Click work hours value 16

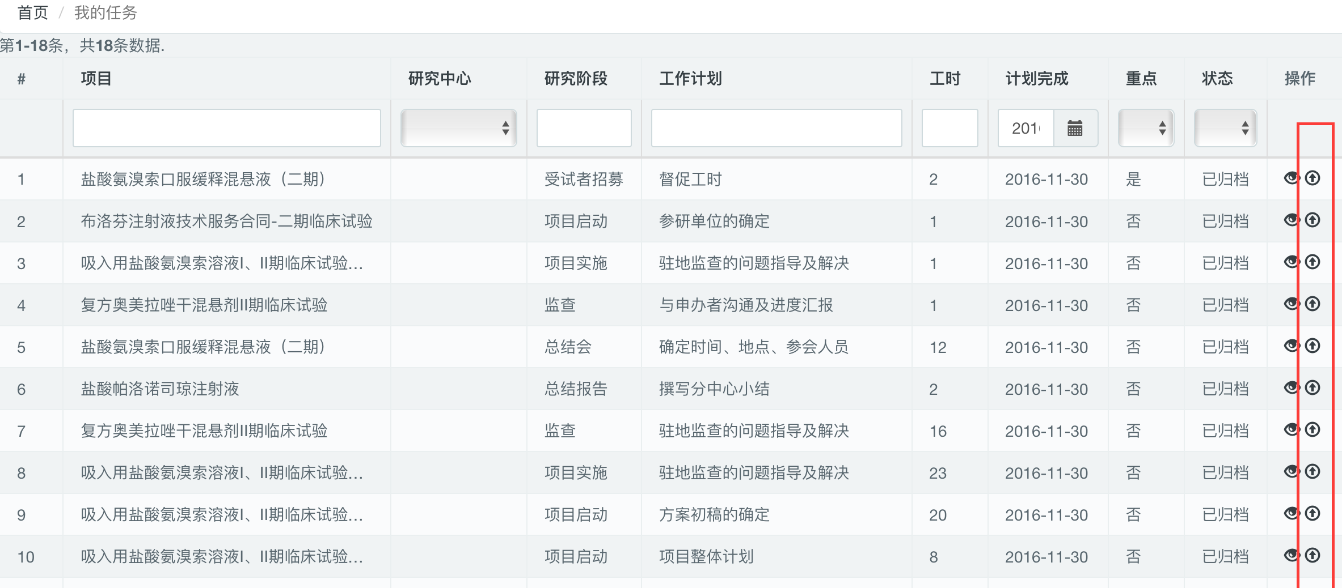point(938,431)
